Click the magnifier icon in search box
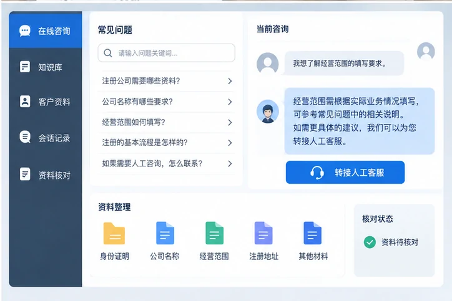The image size is (452, 301). click(108, 53)
